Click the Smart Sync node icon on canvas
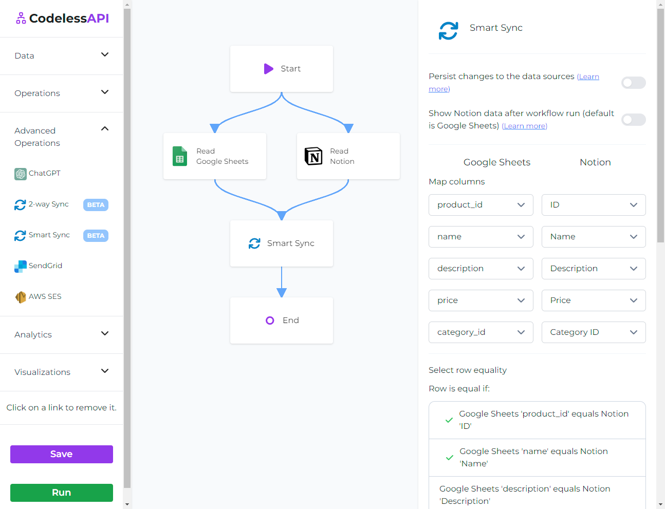665x509 pixels. coord(254,243)
